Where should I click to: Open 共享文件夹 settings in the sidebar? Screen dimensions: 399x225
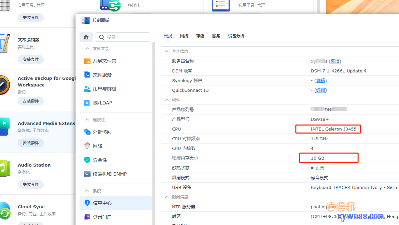tap(104, 60)
